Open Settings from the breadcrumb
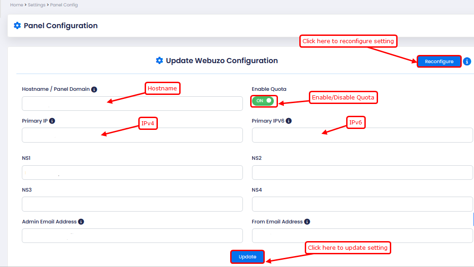The image size is (474, 267). [x=37, y=5]
